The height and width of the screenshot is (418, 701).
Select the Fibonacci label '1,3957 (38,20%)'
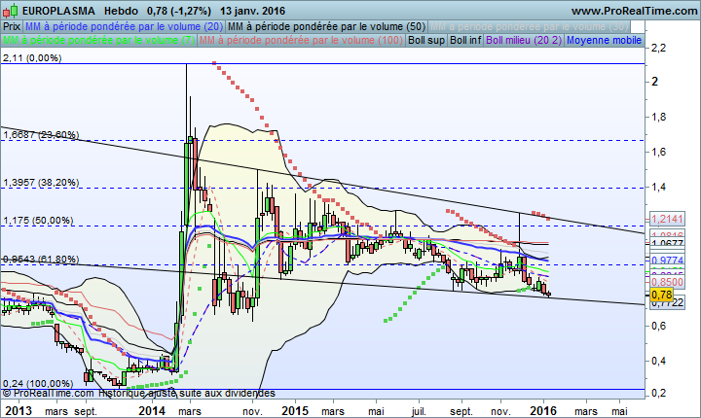coord(41,182)
